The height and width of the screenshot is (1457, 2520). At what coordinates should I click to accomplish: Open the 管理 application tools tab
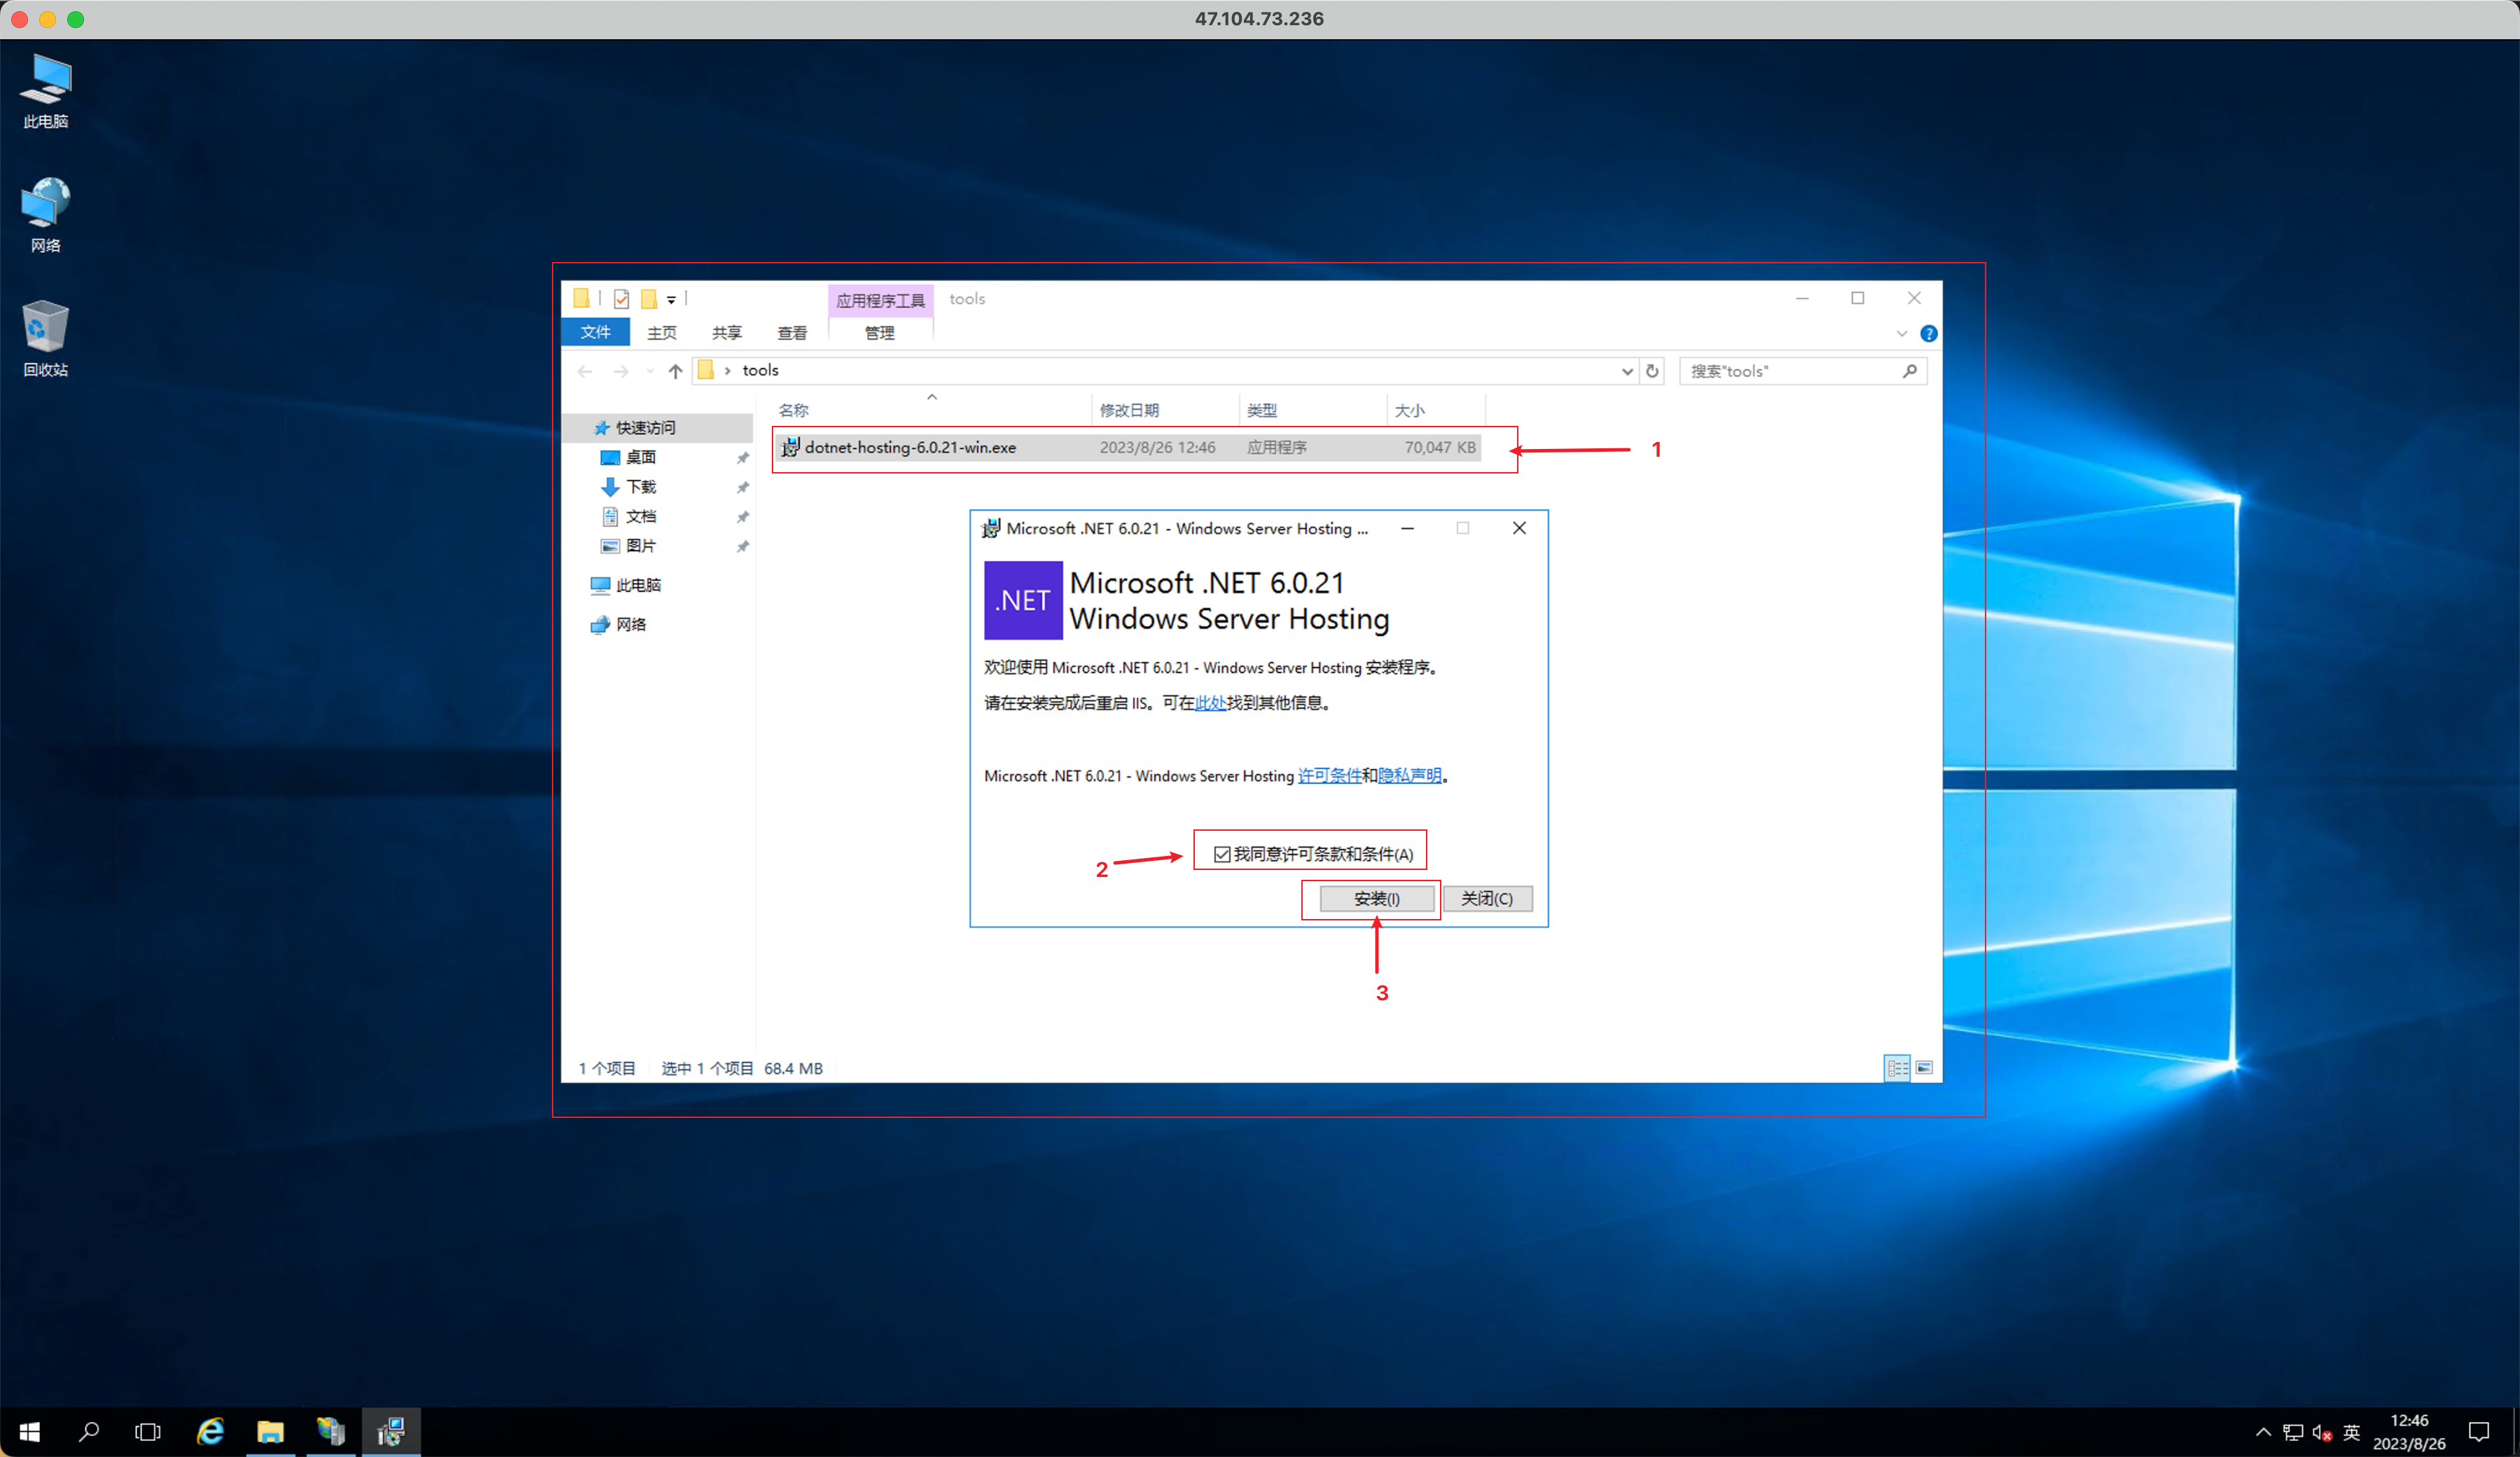pyautogui.click(x=879, y=333)
